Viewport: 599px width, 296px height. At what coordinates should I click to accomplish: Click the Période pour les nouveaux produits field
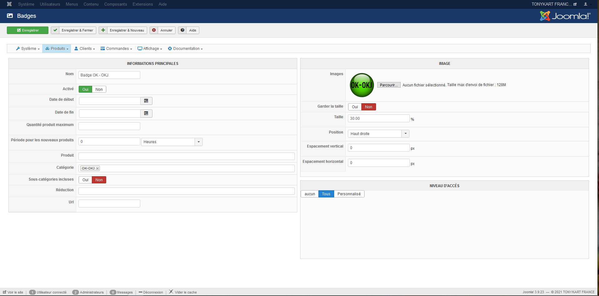pyautogui.click(x=109, y=141)
